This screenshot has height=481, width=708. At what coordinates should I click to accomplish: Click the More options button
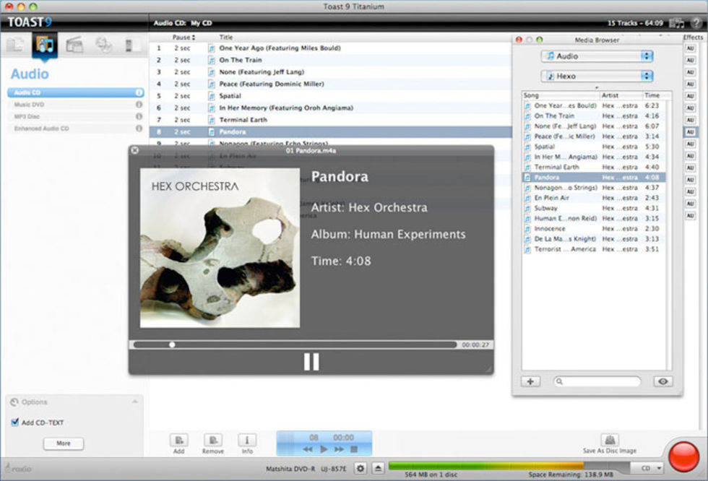click(64, 443)
